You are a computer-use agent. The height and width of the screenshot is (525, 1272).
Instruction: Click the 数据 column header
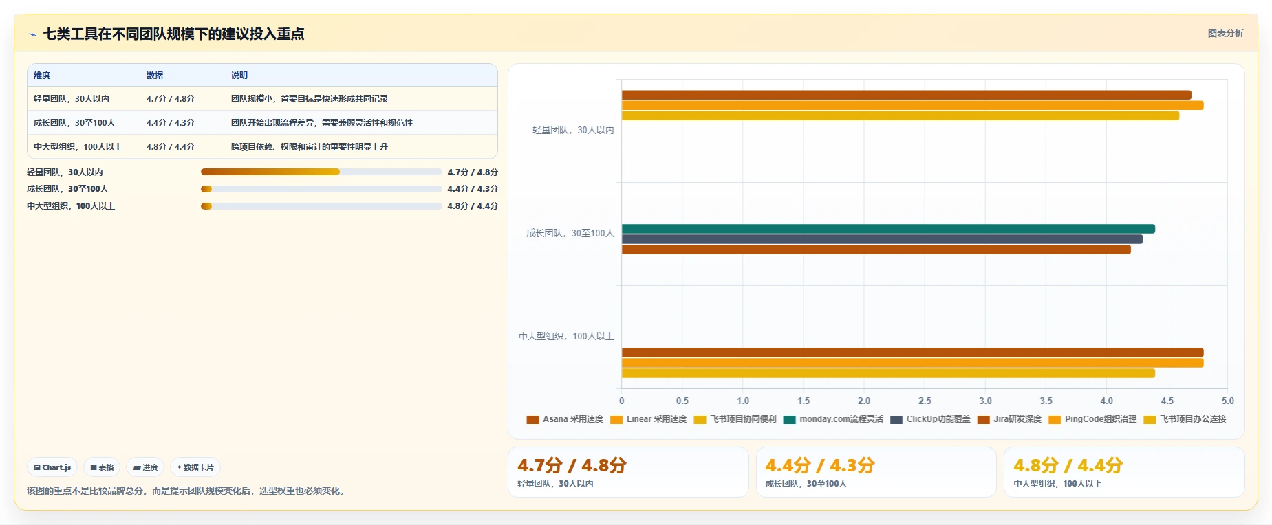(x=155, y=76)
